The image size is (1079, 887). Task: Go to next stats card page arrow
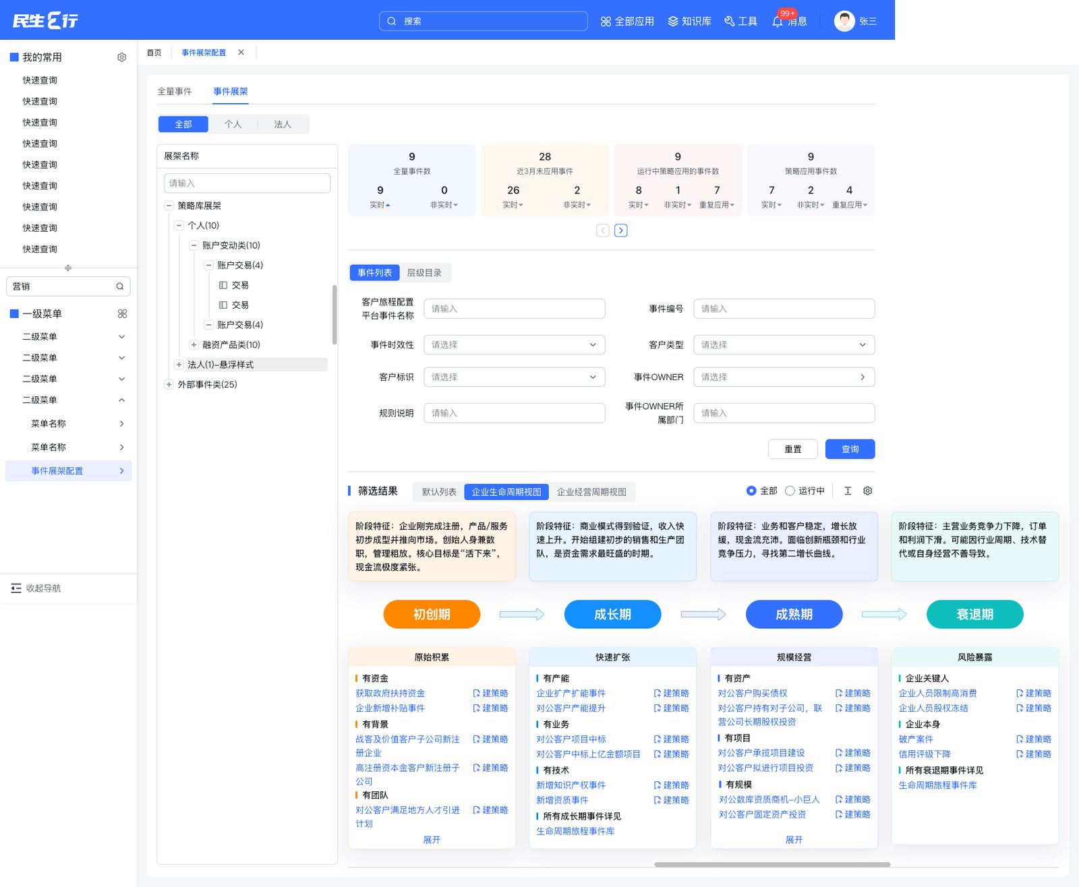coord(621,231)
